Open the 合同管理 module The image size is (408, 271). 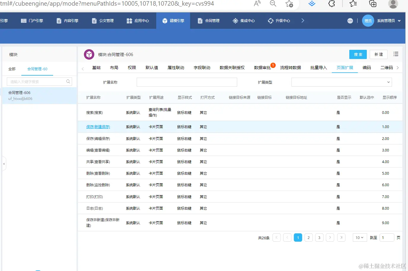209,21
